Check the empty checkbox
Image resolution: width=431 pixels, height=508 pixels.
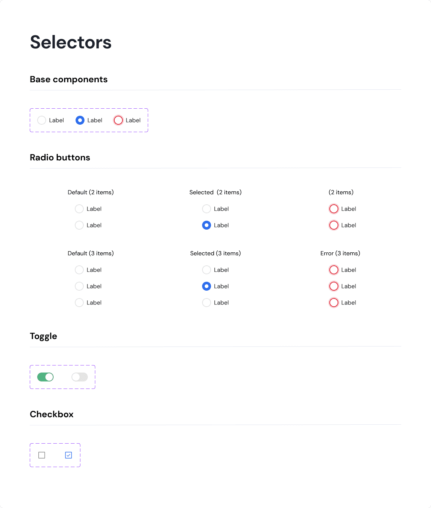point(42,455)
